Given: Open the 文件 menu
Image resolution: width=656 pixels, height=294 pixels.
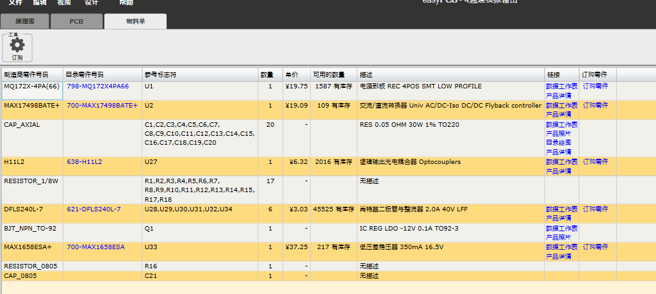Looking at the screenshot, I should (x=15, y=2).
